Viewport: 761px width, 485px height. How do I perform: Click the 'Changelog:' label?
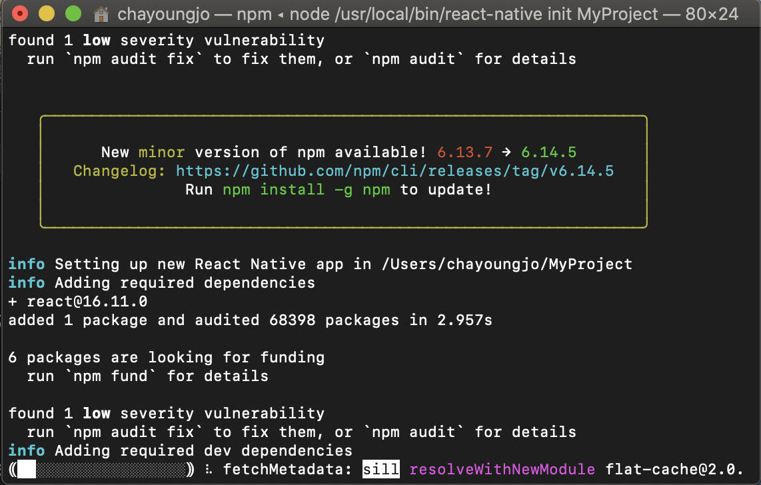(119, 171)
